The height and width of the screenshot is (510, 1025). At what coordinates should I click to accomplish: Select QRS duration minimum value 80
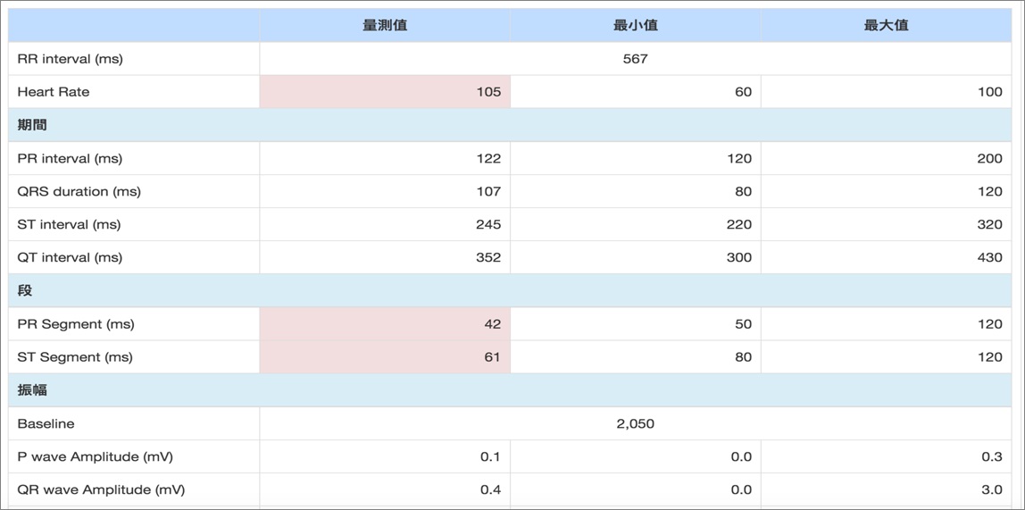(x=743, y=191)
